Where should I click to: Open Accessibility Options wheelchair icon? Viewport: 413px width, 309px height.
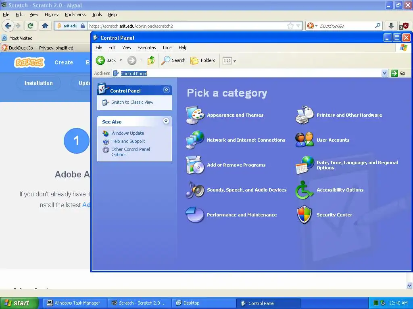304,190
